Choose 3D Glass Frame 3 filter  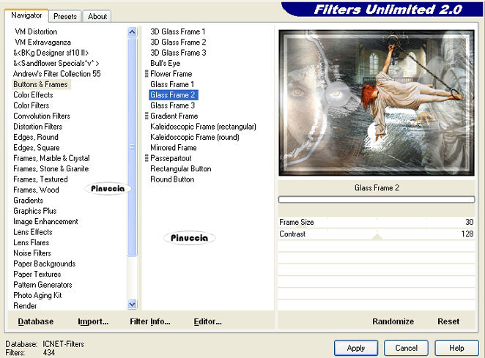[178, 53]
